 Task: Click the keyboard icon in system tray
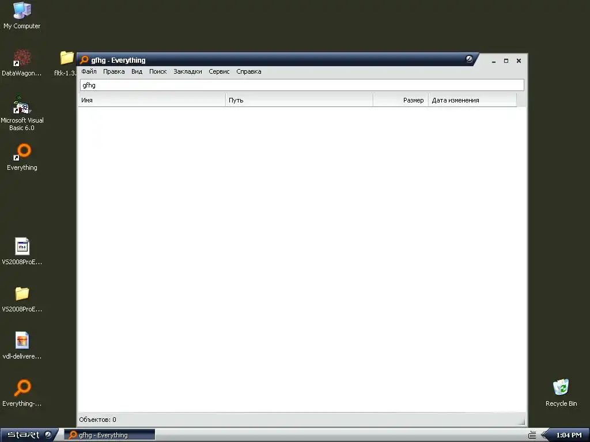(x=532, y=435)
